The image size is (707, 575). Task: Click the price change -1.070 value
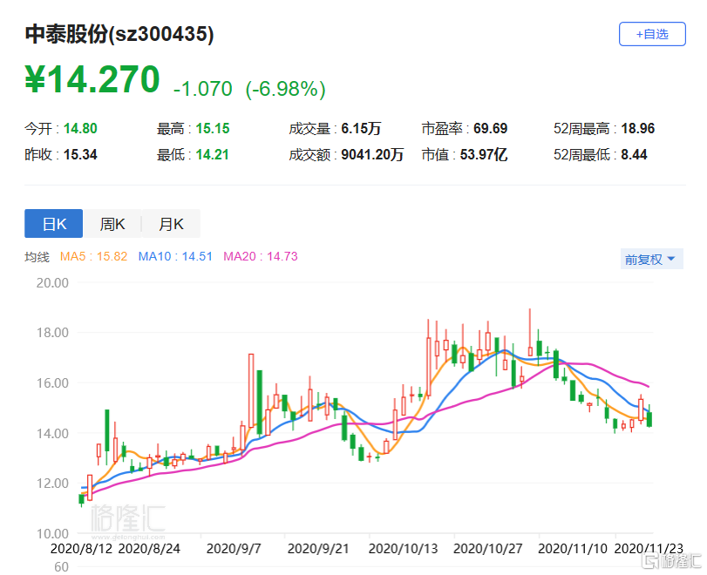203,89
